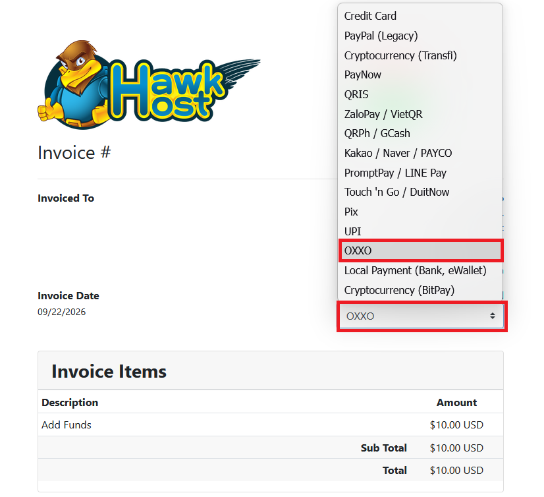544x497 pixels.
Task: Click the date 09/22/2026
Action: pos(62,312)
